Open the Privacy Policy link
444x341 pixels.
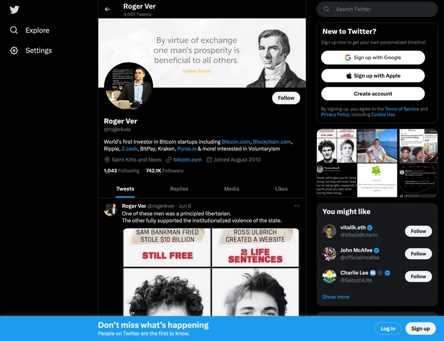335,115
